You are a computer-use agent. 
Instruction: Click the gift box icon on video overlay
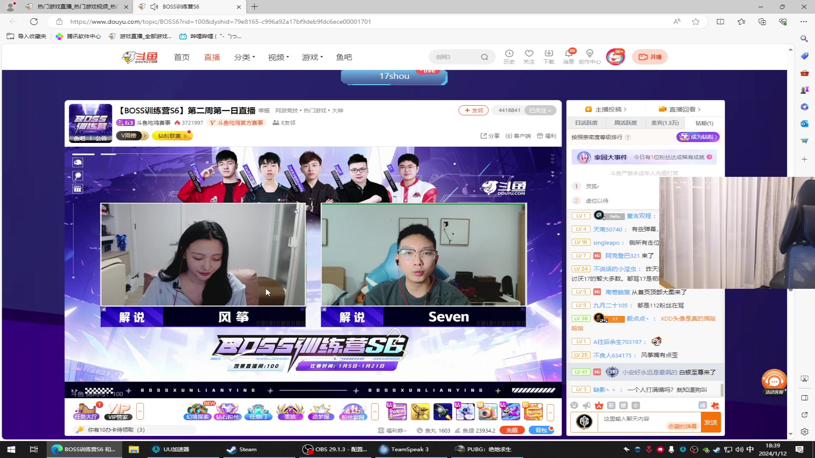click(x=78, y=189)
